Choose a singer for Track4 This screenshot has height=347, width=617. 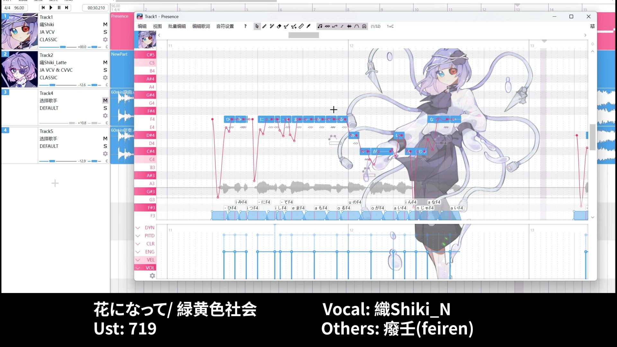pos(49,101)
